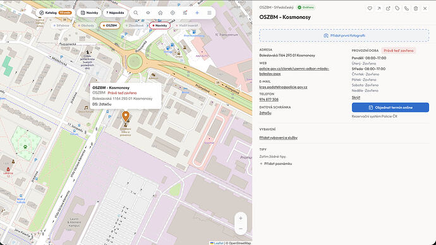Click phone number 974 877 308
436x245 pixels.
(x=269, y=99)
